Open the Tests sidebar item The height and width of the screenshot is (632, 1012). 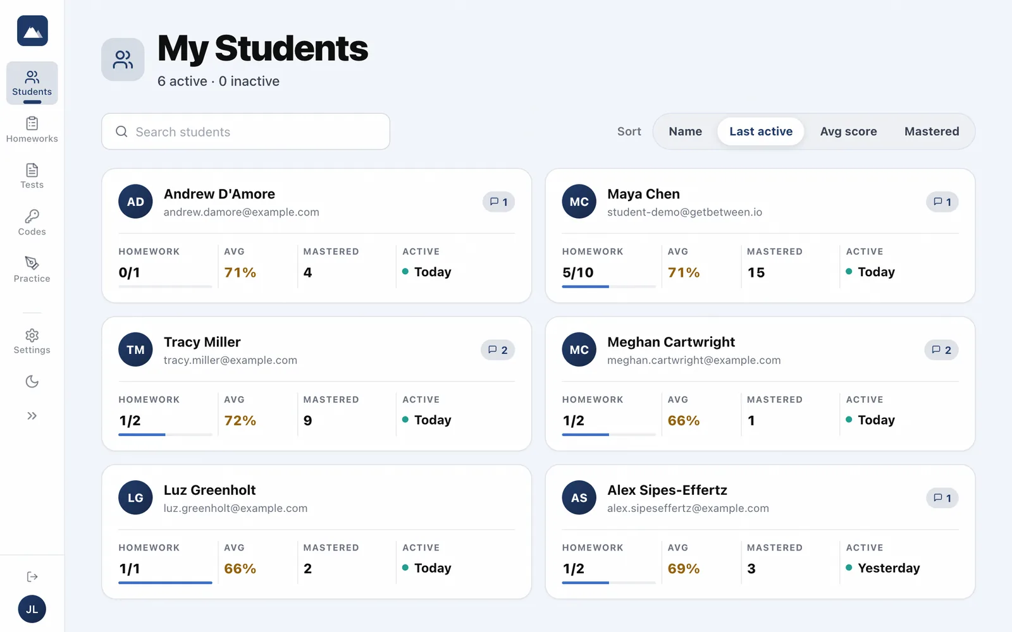pyautogui.click(x=32, y=176)
